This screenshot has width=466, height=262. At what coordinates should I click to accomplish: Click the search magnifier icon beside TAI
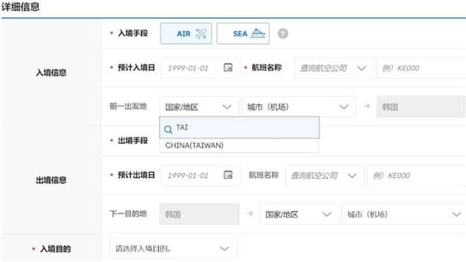[x=168, y=128]
